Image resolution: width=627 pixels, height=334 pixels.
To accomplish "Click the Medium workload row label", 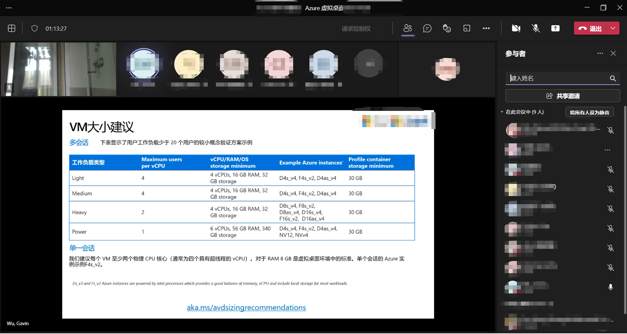I will pyautogui.click(x=82, y=193).
